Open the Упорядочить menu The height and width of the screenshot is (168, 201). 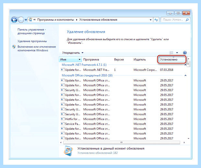tap(73, 53)
